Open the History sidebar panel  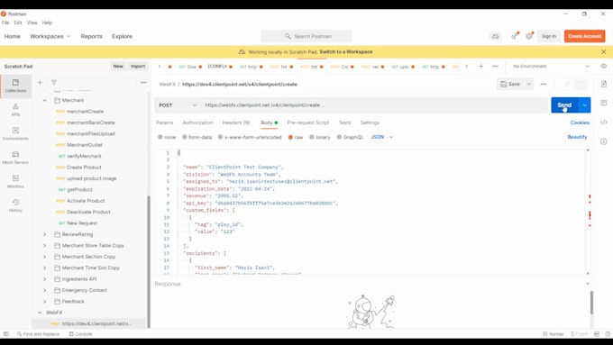15,205
